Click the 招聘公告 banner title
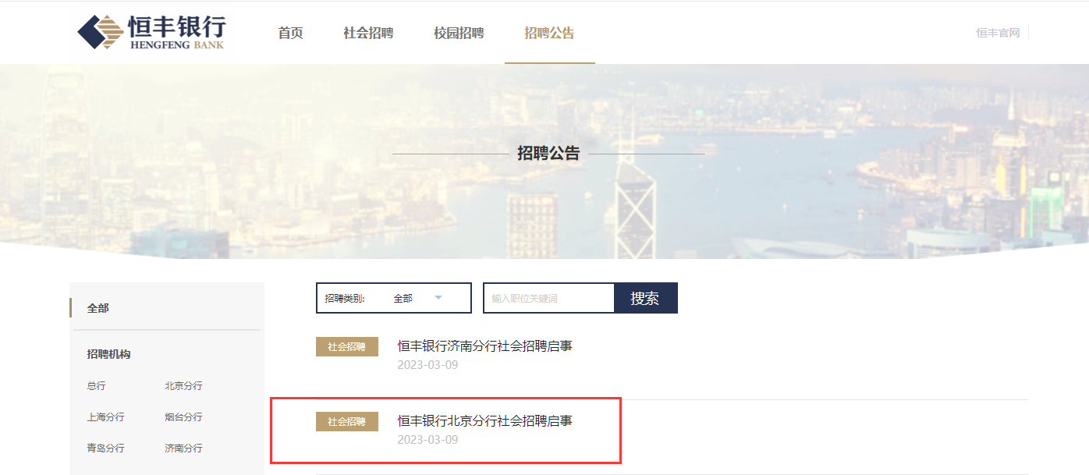This screenshot has height=475, width=1089. point(548,154)
